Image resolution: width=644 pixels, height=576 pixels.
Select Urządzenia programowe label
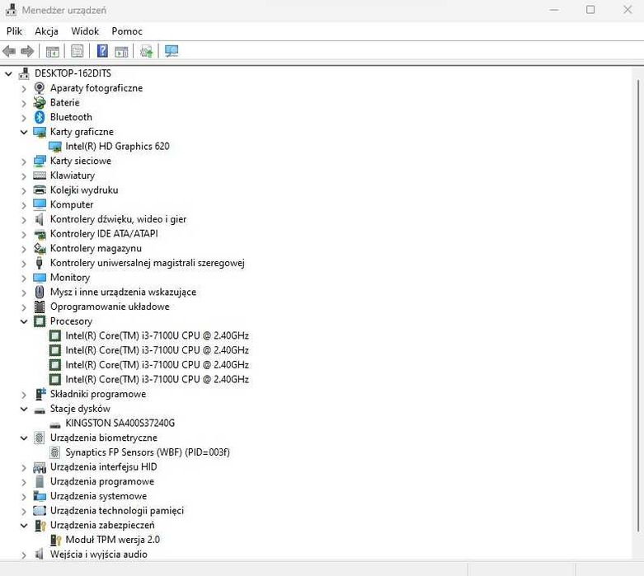point(102,481)
